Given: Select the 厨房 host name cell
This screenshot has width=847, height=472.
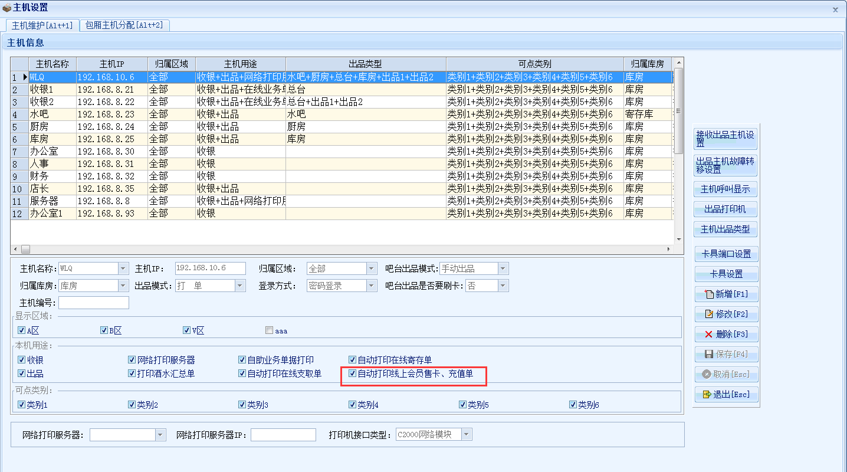Looking at the screenshot, I should click(x=52, y=126).
